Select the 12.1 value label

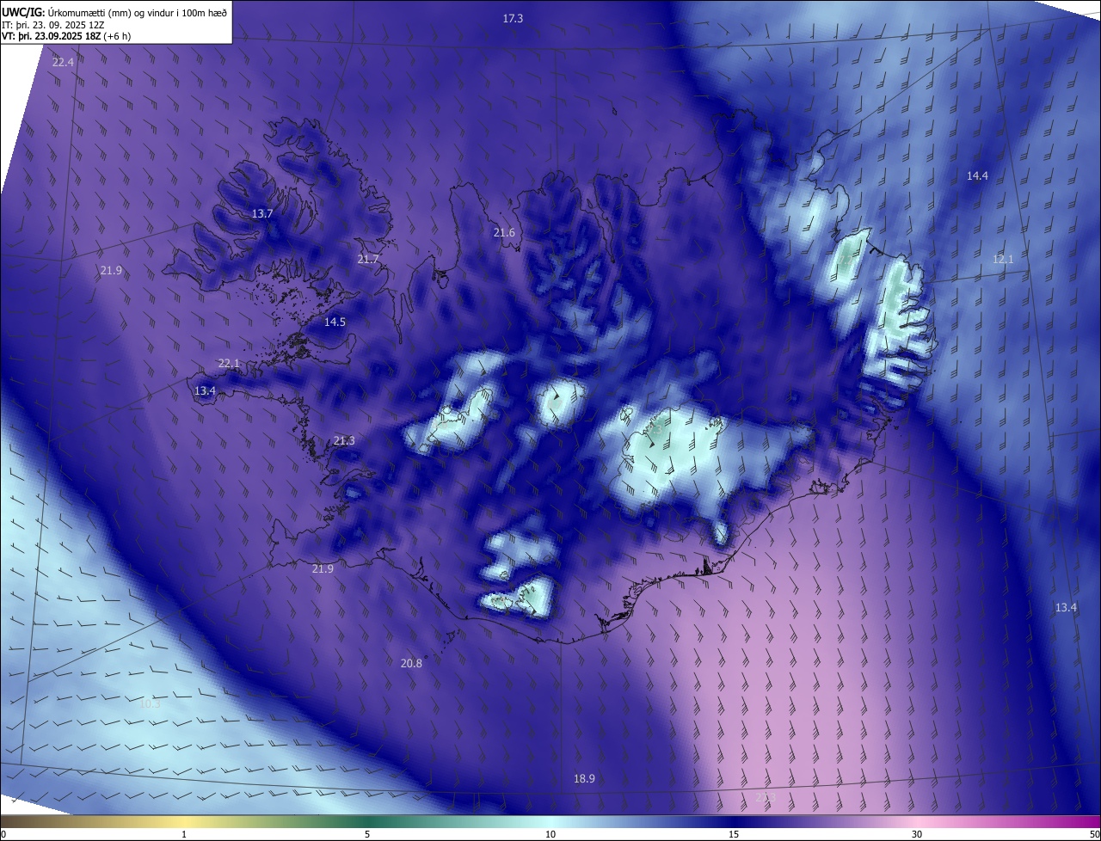tap(1004, 259)
